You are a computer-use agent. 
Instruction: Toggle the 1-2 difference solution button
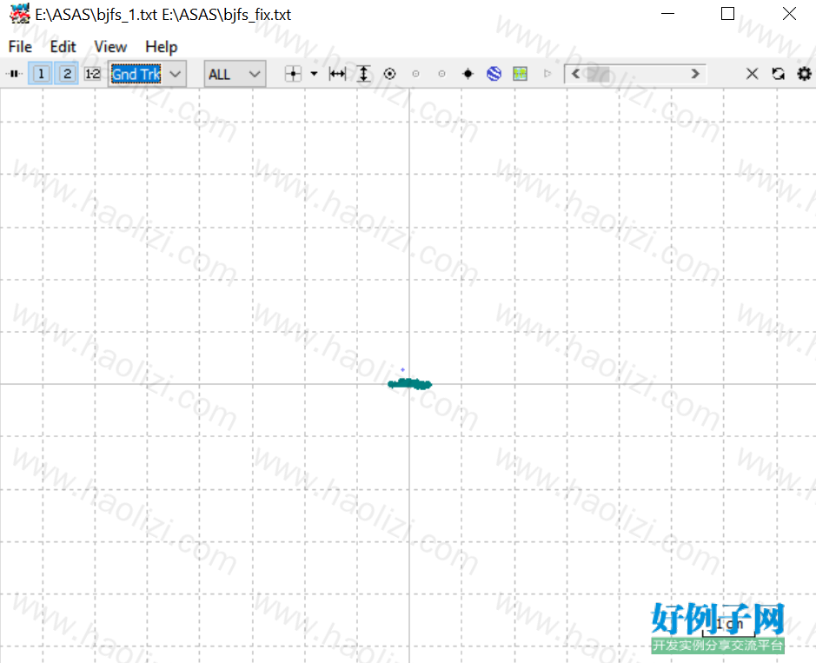pyautogui.click(x=93, y=74)
